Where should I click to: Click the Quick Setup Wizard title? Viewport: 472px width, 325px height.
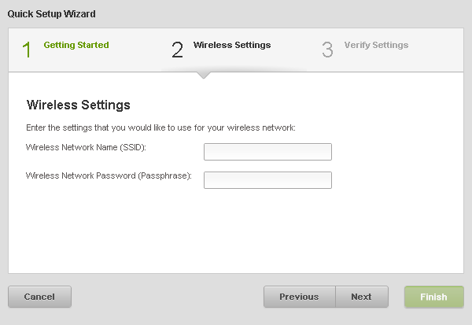(53, 14)
